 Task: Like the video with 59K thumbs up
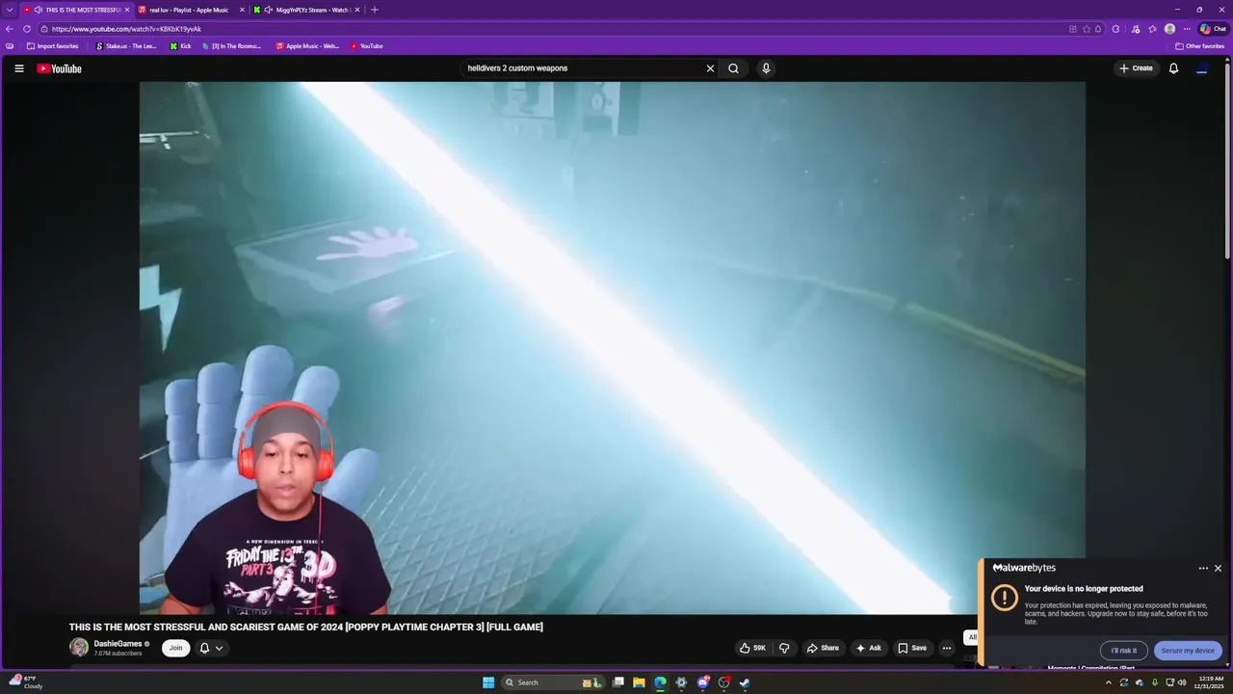coord(752,648)
